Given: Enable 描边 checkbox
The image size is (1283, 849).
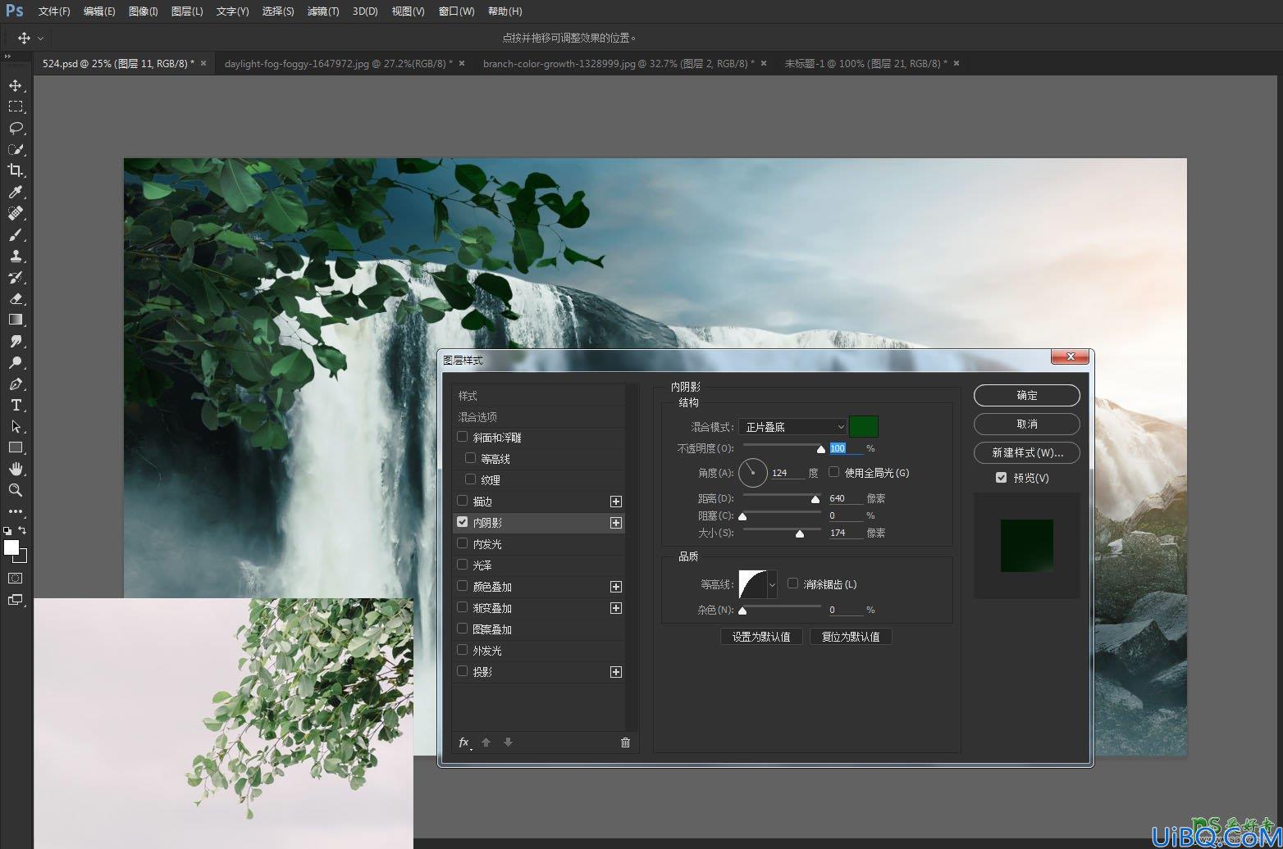Looking at the screenshot, I should point(463,501).
